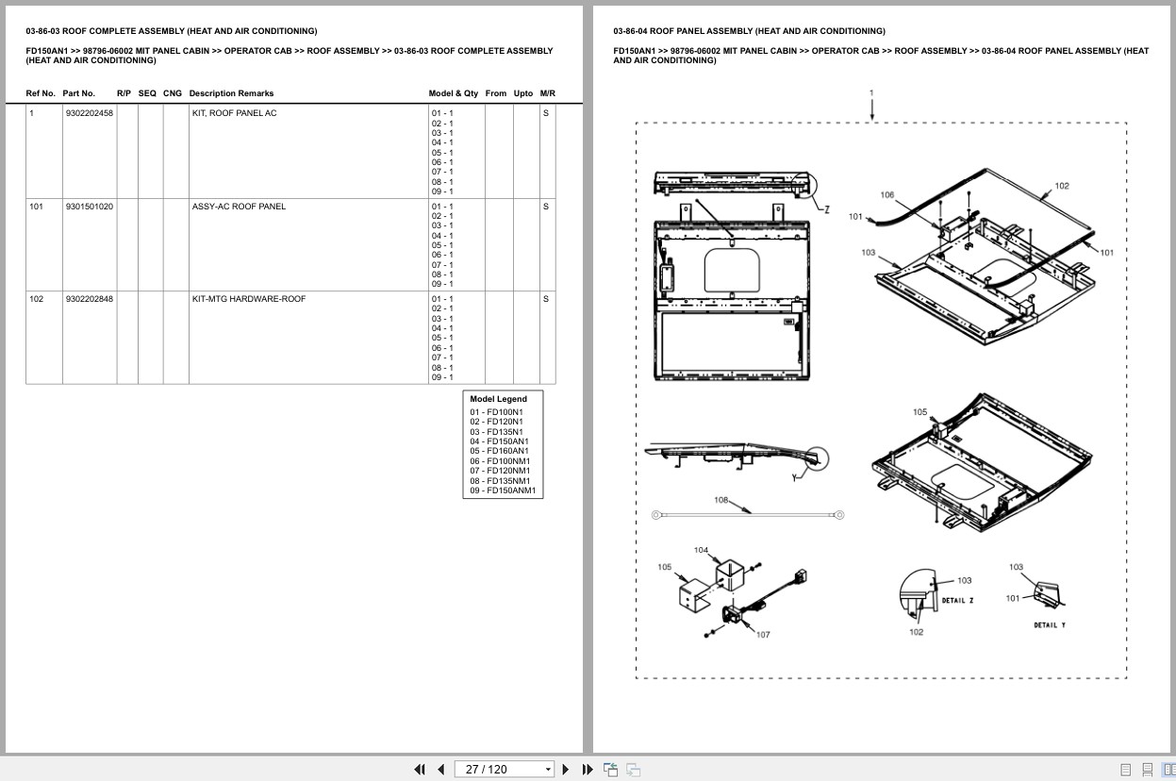The width and height of the screenshot is (1176, 781).
Task: Click the DETAIL Z label in the diagram
Action: 958,601
